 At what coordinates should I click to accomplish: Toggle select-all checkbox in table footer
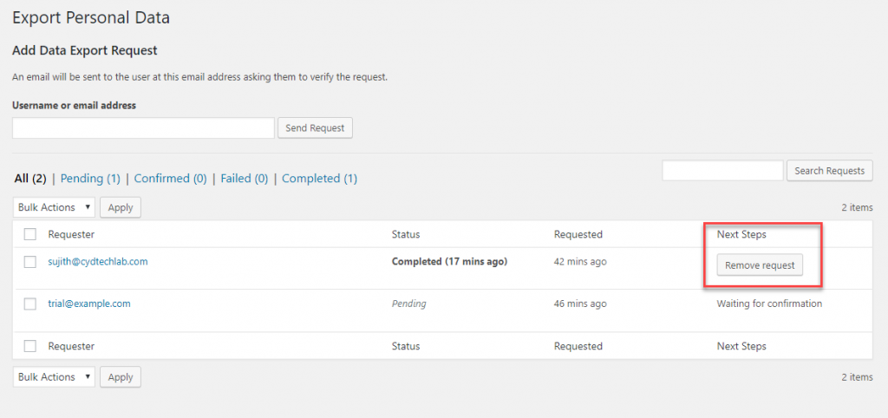pyautogui.click(x=30, y=346)
